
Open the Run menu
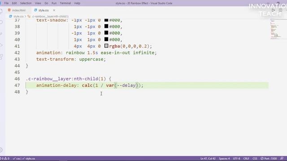(54, 3)
